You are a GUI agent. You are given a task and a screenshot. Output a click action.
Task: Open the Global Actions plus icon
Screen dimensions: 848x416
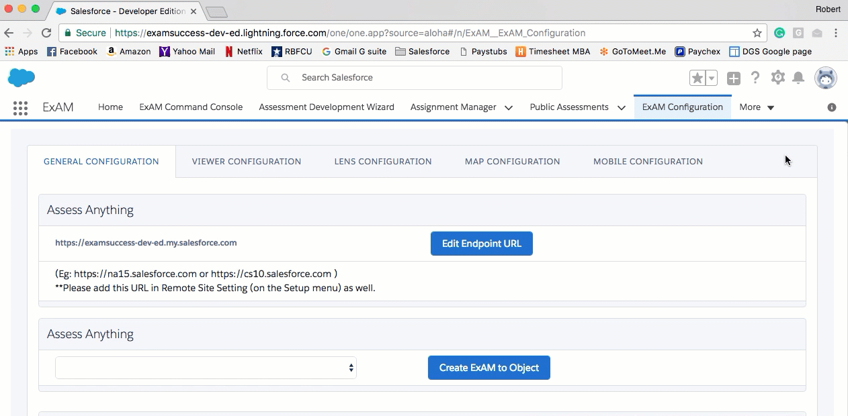(734, 79)
